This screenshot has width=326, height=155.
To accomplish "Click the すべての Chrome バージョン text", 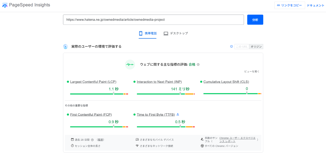I will pyautogui.click(x=222, y=146).
